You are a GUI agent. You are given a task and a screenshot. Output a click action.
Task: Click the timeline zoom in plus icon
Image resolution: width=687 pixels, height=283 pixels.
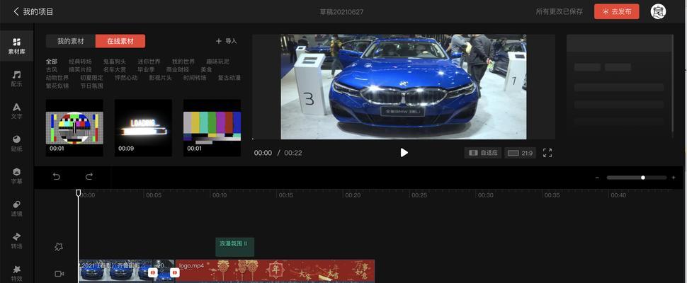674,178
